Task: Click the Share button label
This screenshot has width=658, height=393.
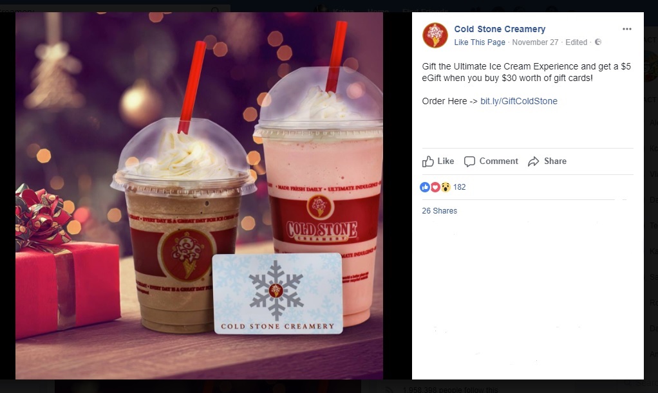Action: pyautogui.click(x=555, y=161)
